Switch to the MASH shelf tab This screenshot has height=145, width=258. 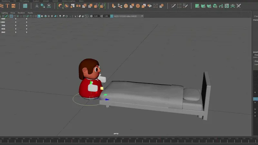(x=55, y=1)
